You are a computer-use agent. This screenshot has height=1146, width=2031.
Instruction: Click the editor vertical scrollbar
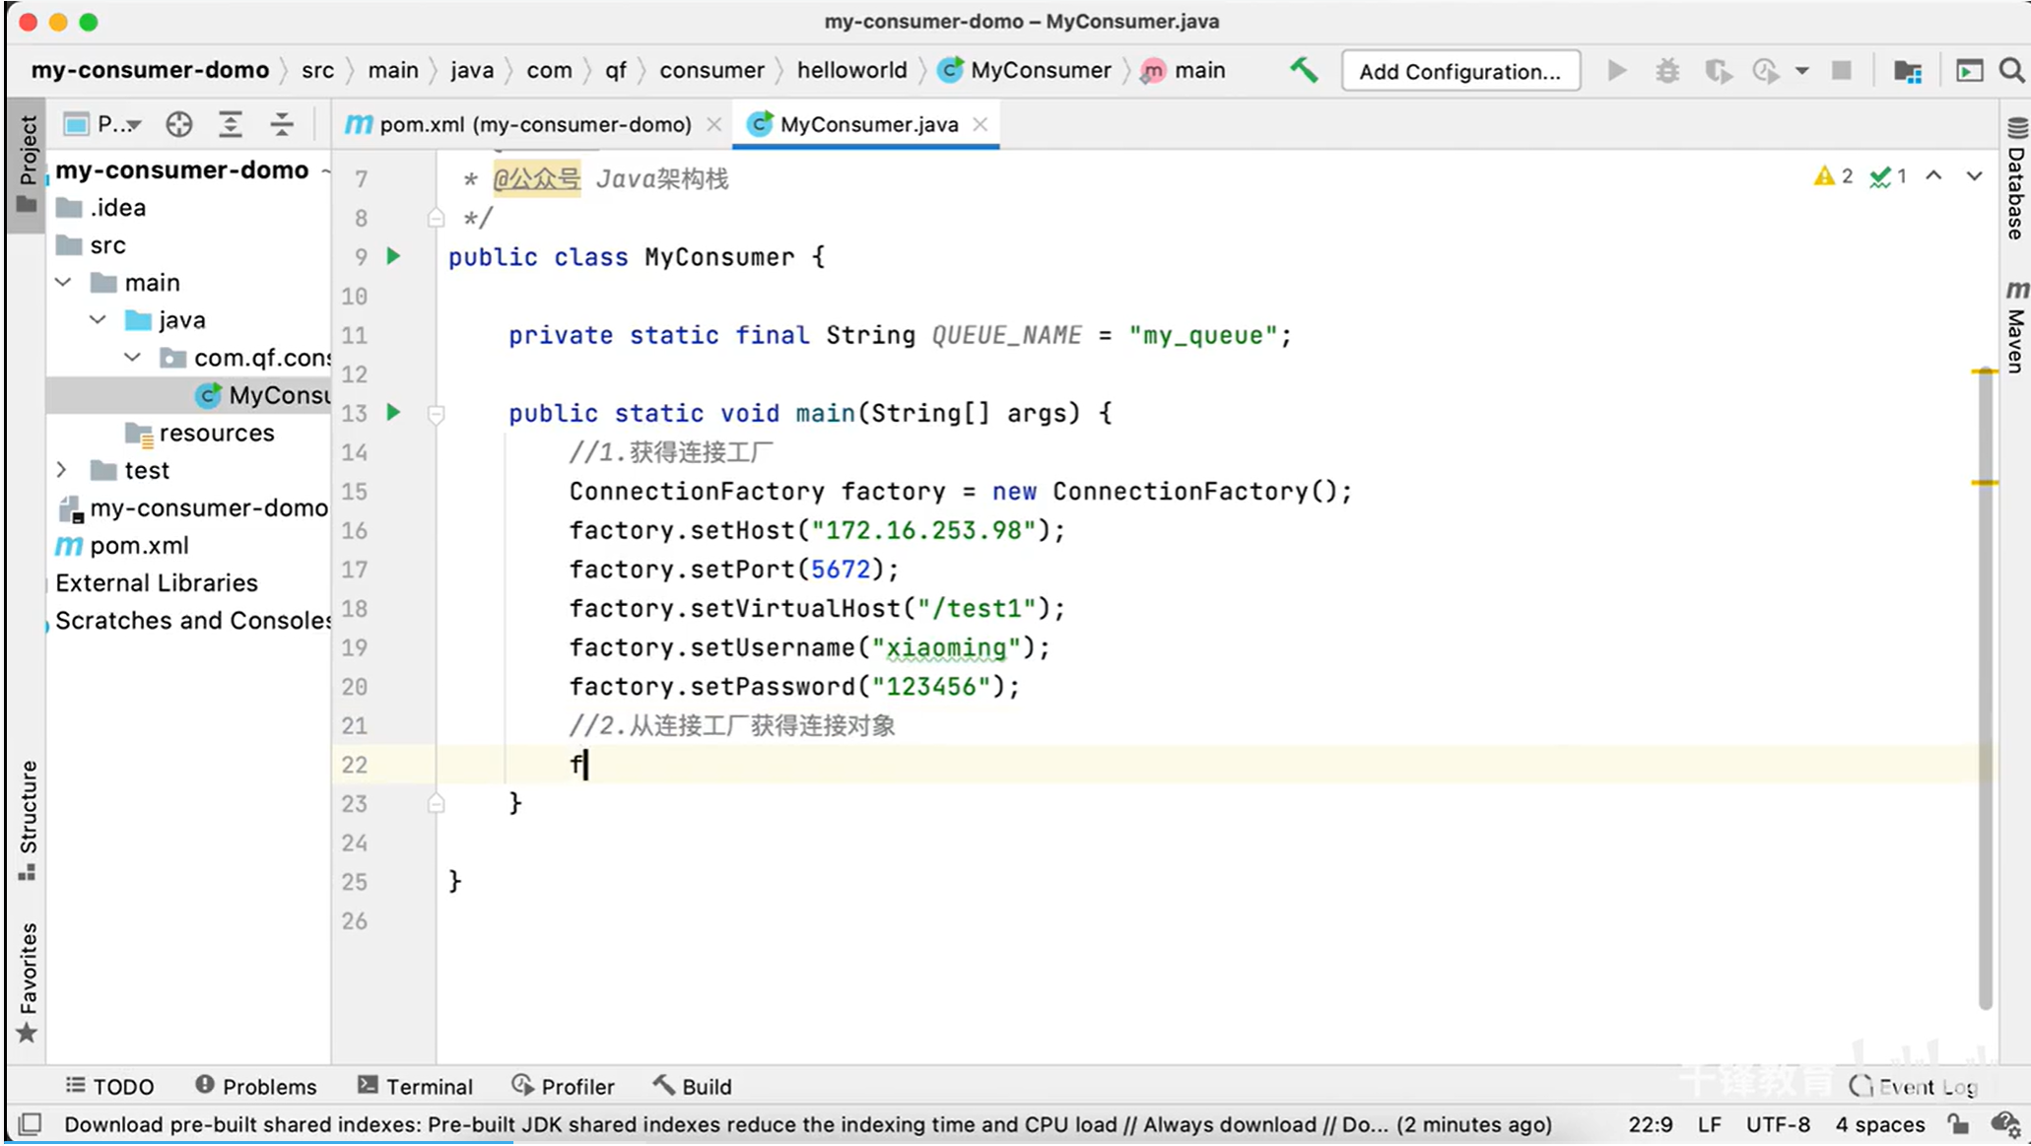click(1985, 690)
